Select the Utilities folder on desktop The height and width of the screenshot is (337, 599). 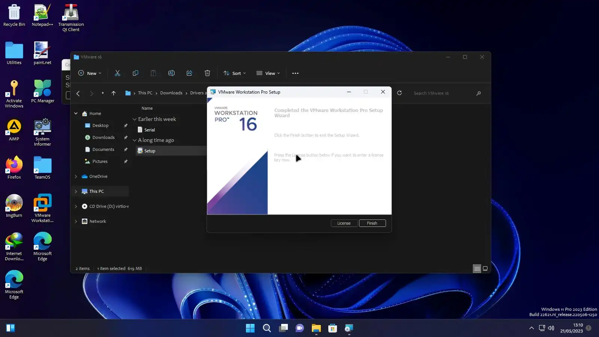[14, 53]
